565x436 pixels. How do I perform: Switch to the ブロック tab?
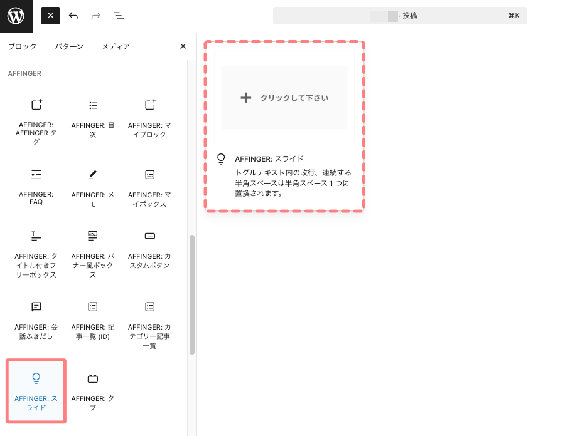pos(22,46)
